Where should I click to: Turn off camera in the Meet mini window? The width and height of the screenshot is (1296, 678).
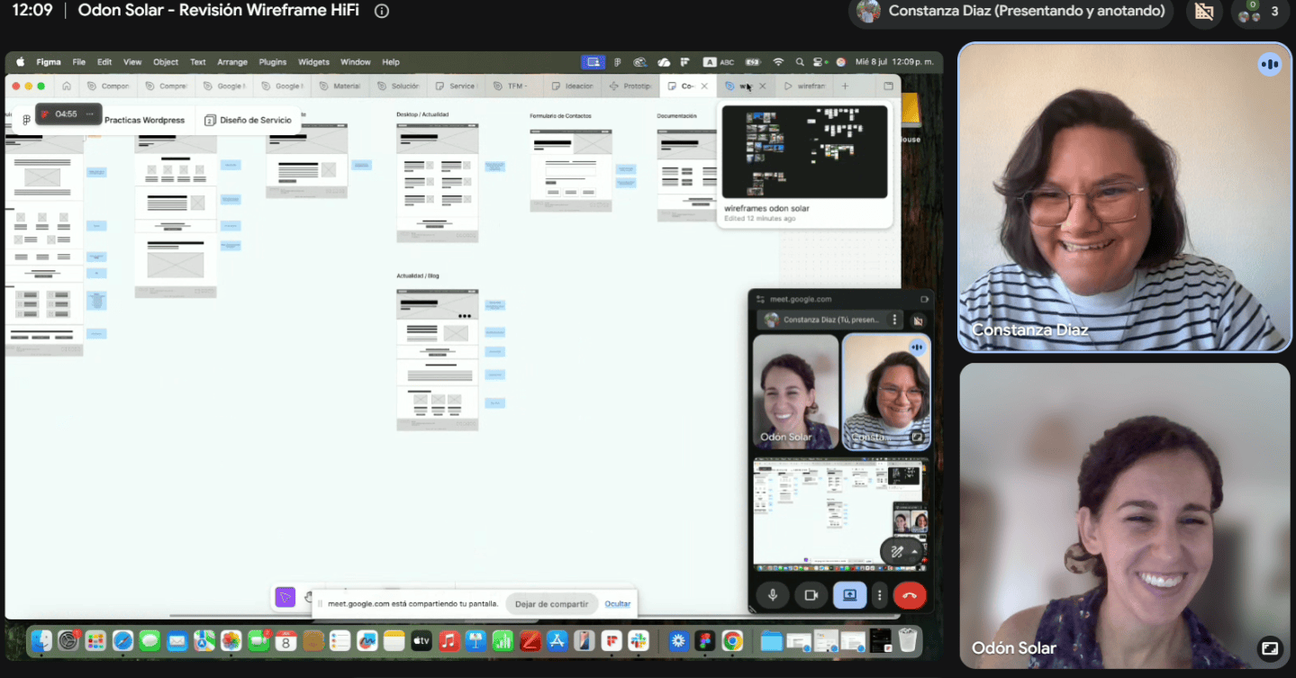(811, 595)
